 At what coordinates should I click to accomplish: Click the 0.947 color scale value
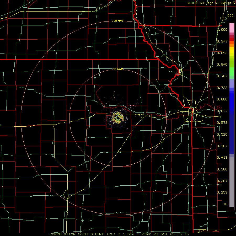coord(222,41)
